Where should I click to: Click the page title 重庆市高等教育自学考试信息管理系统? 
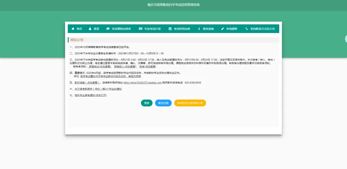pyautogui.click(x=173, y=4)
